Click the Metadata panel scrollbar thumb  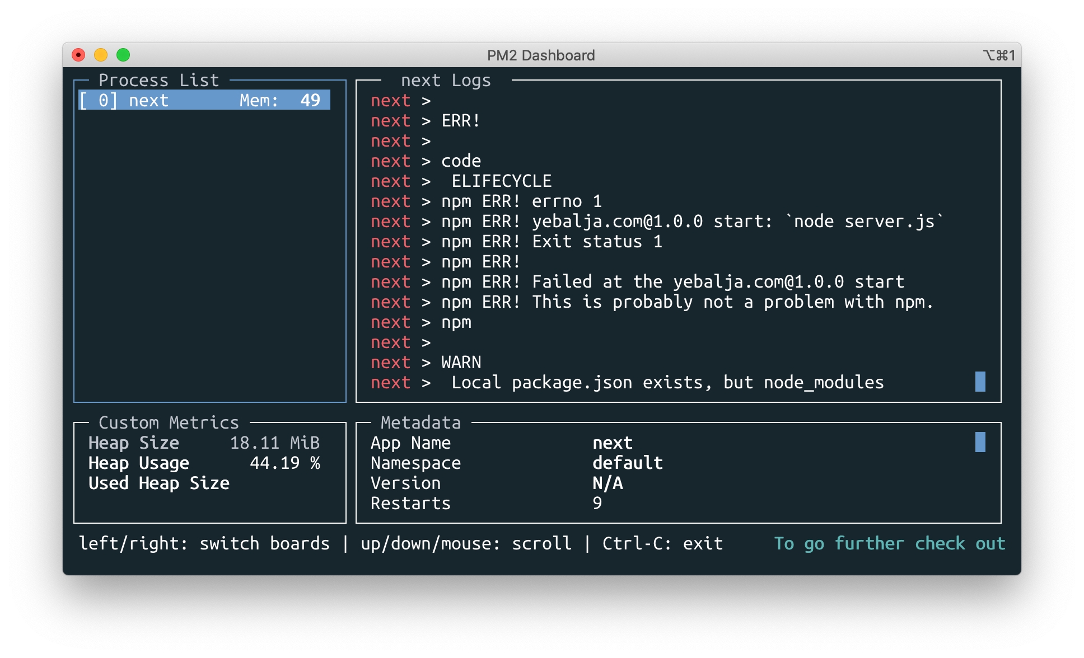pos(980,442)
